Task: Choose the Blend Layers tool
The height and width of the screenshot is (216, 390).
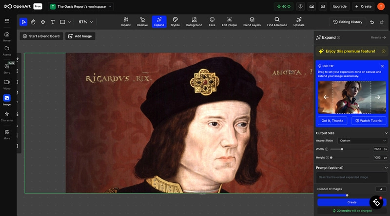Action: coord(252,21)
